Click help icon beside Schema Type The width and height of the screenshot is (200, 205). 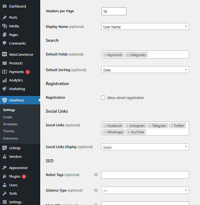pos(96,190)
